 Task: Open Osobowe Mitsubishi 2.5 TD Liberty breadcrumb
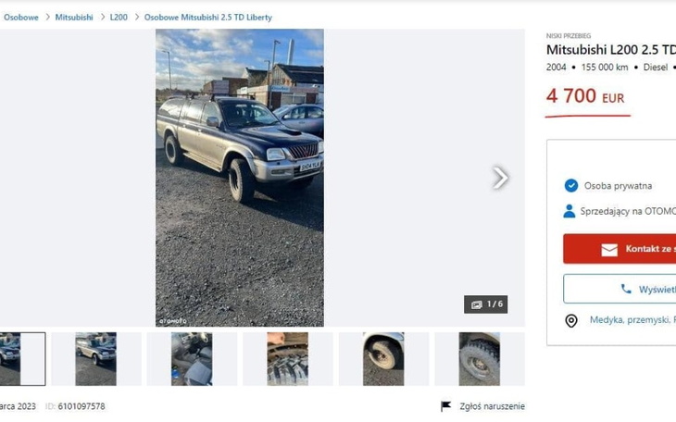(208, 18)
